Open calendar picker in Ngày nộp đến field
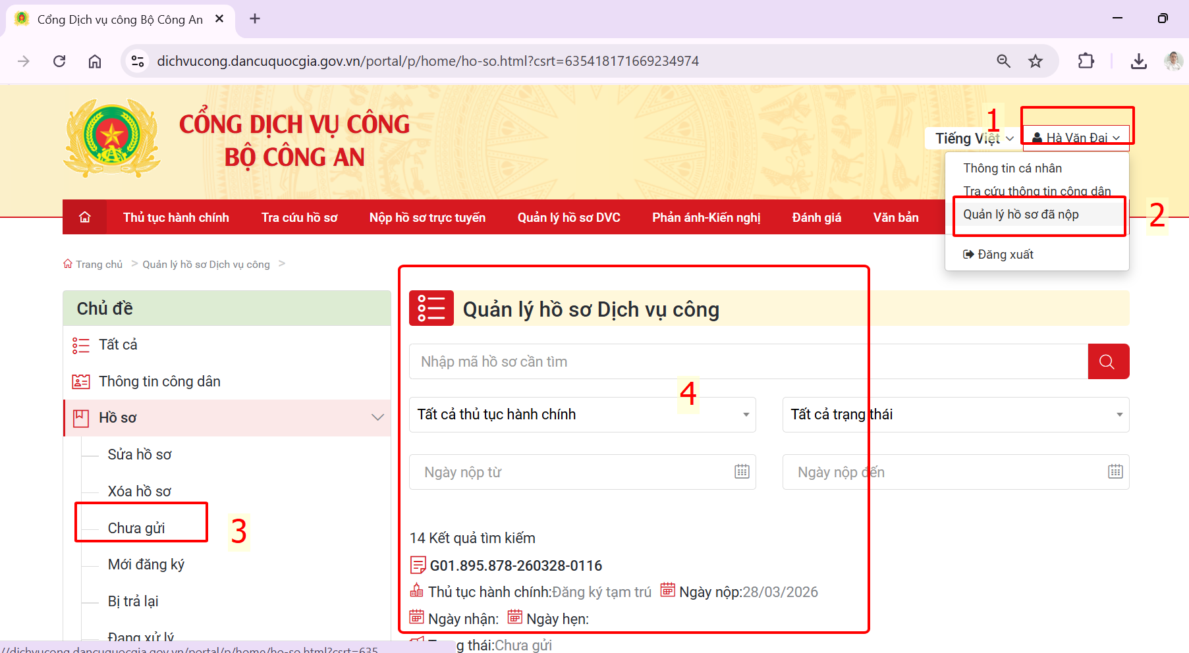1189x653 pixels. [x=1115, y=471]
